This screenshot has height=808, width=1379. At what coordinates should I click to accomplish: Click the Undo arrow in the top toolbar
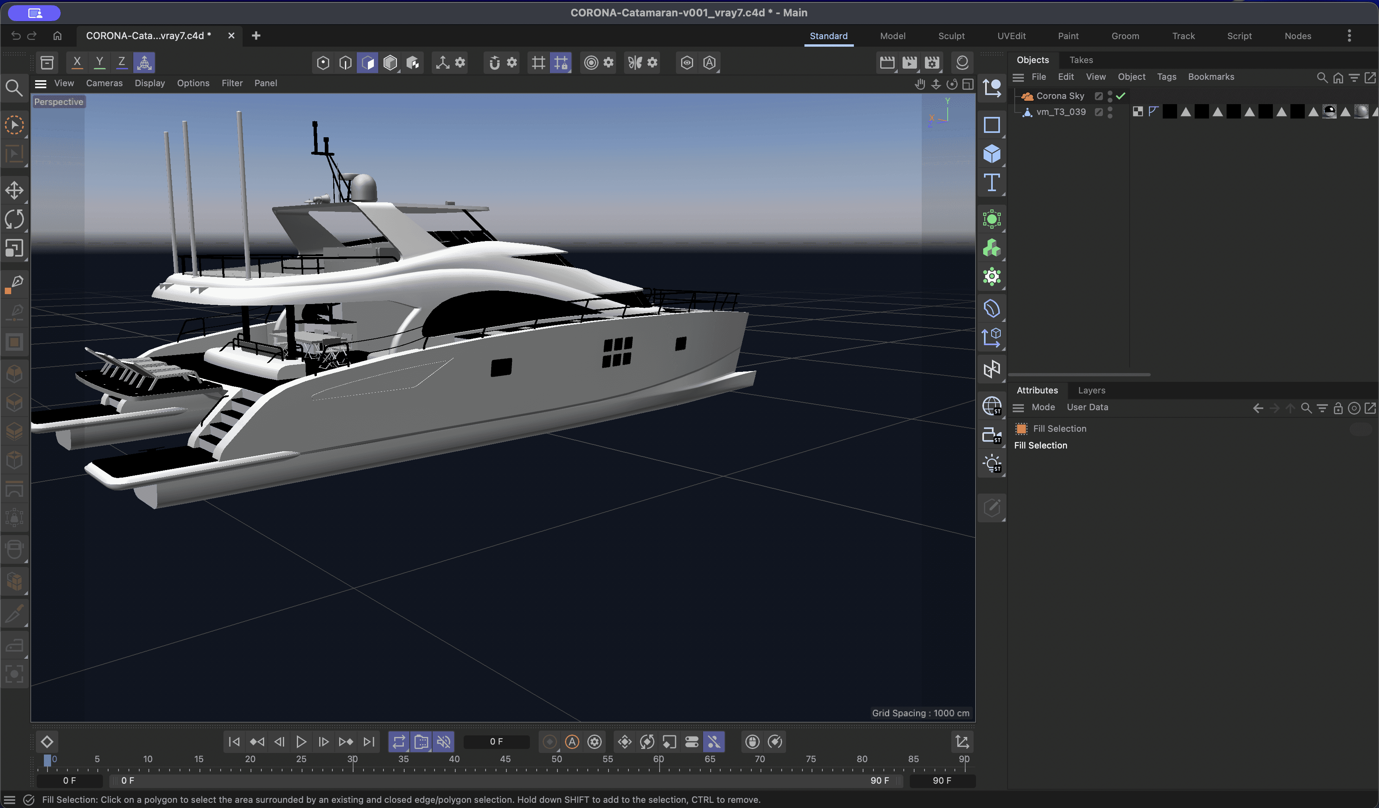click(16, 36)
